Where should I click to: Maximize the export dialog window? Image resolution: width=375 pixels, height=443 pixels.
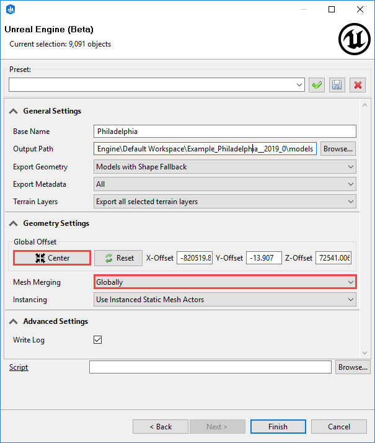point(332,9)
